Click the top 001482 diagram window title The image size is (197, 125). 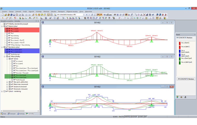[x=97, y=23]
